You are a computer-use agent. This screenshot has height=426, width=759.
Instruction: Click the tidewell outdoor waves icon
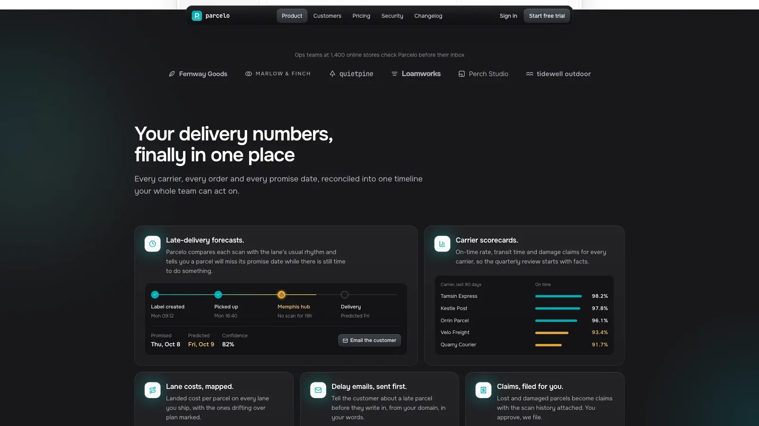529,74
